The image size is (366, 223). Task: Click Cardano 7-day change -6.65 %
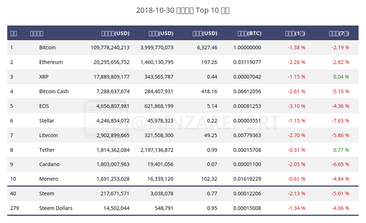(x=341, y=164)
